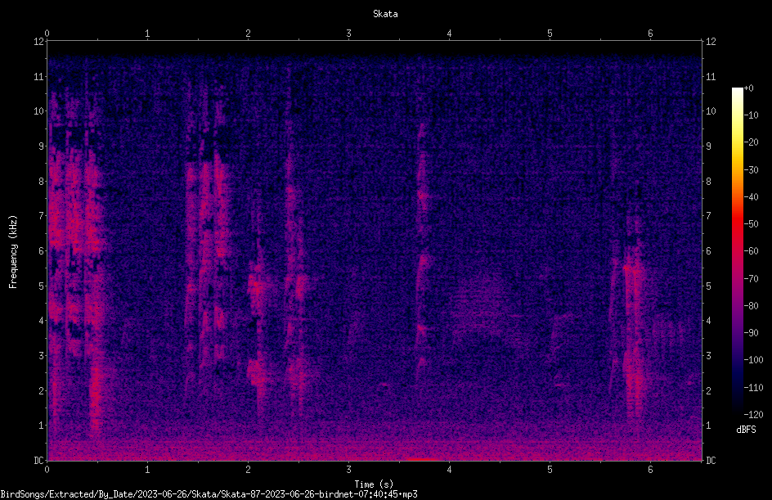Click the "Skata" spectrogram title
This screenshot has height=500, width=772.
point(385,14)
